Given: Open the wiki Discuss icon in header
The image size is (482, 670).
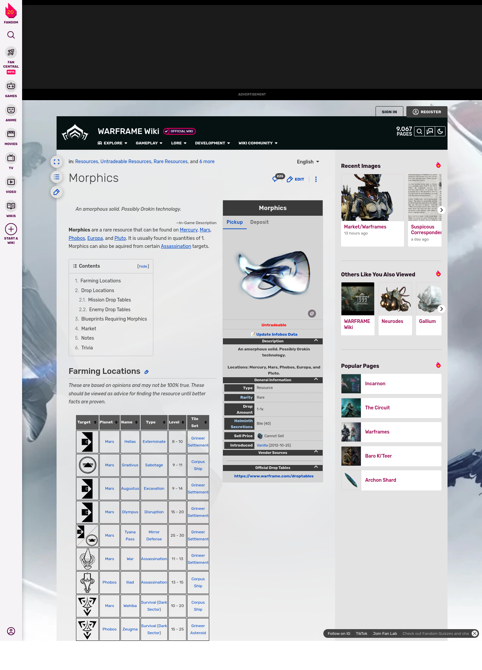Looking at the screenshot, I should (x=430, y=131).
